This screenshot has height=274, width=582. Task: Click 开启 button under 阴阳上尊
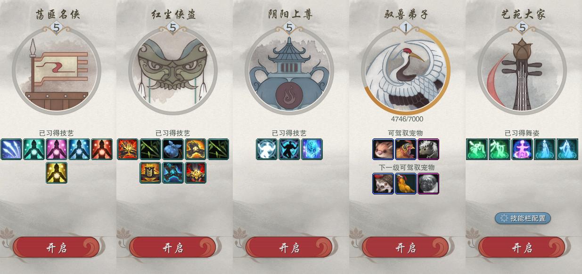click(289, 248)
